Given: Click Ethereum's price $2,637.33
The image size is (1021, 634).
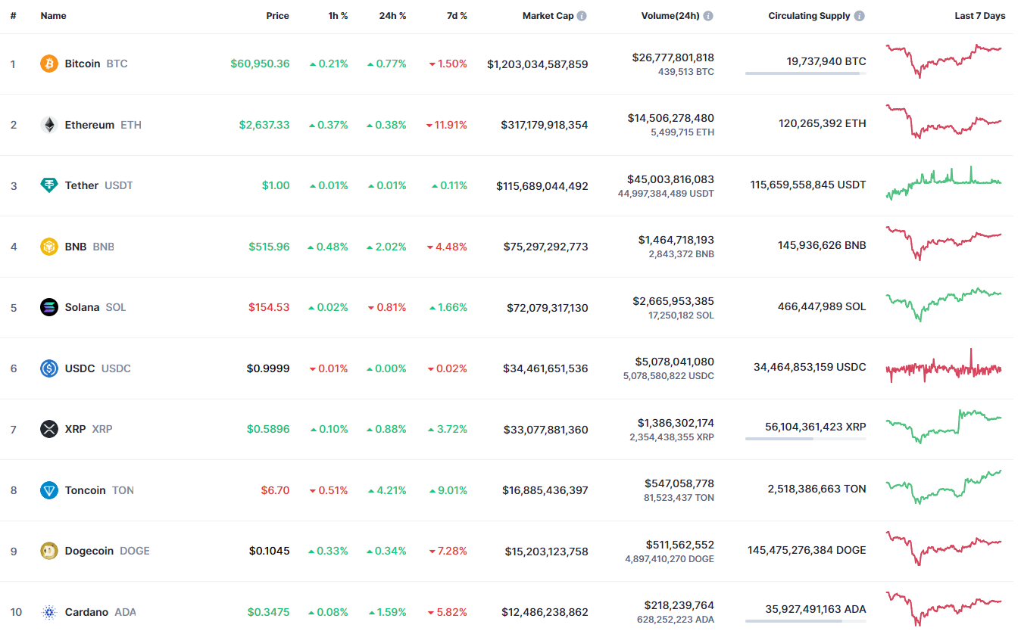Looking at the screenshot, I should [264, 125].
